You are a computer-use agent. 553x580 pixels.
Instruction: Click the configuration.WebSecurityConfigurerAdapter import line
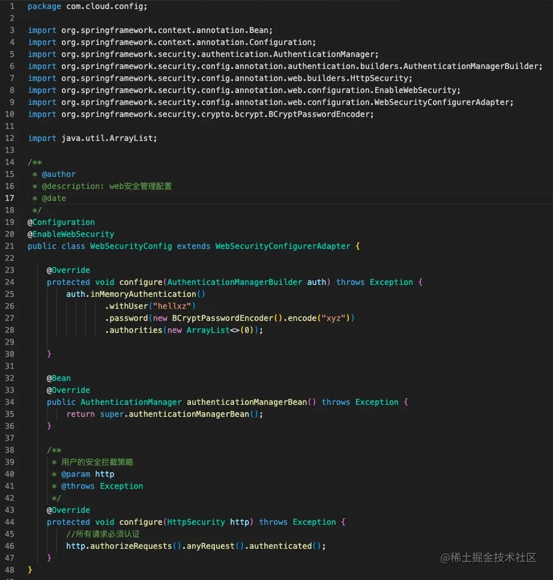271,102
